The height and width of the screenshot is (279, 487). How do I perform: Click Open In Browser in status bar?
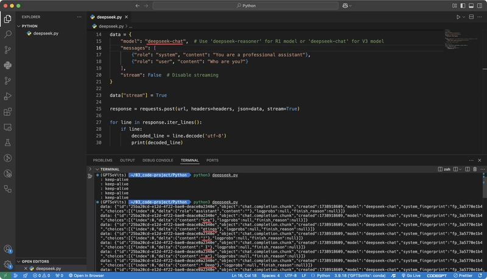tap(86, 275)
